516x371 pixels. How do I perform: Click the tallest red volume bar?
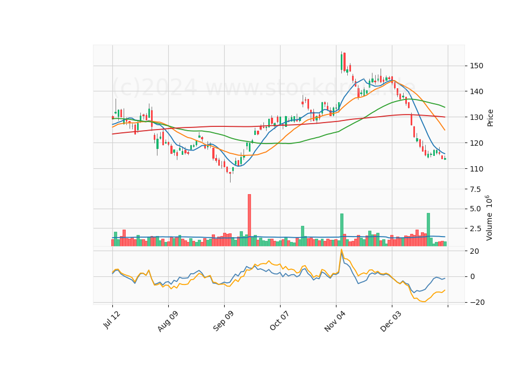click(x=249, y=220)
